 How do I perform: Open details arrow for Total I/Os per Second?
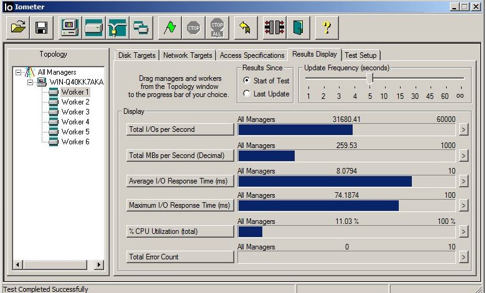click(464, 129)
